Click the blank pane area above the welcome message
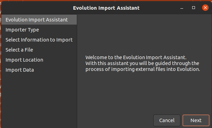 click(x=144, y=34)
